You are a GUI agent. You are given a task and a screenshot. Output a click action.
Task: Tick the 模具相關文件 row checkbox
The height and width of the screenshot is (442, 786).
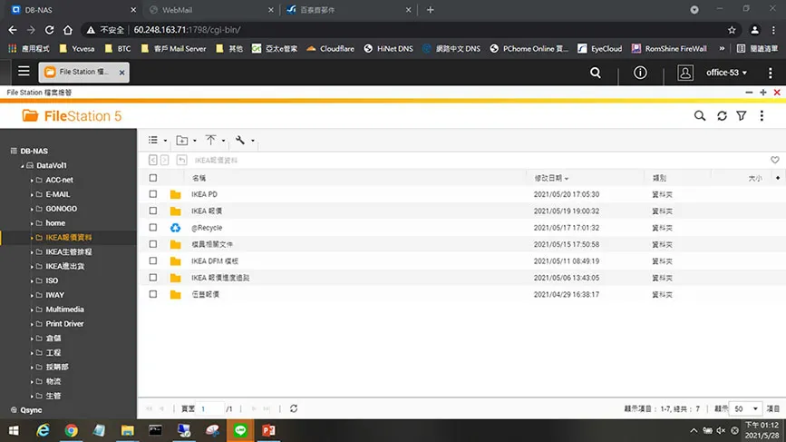pyautogui.click(x=153, y=244)
